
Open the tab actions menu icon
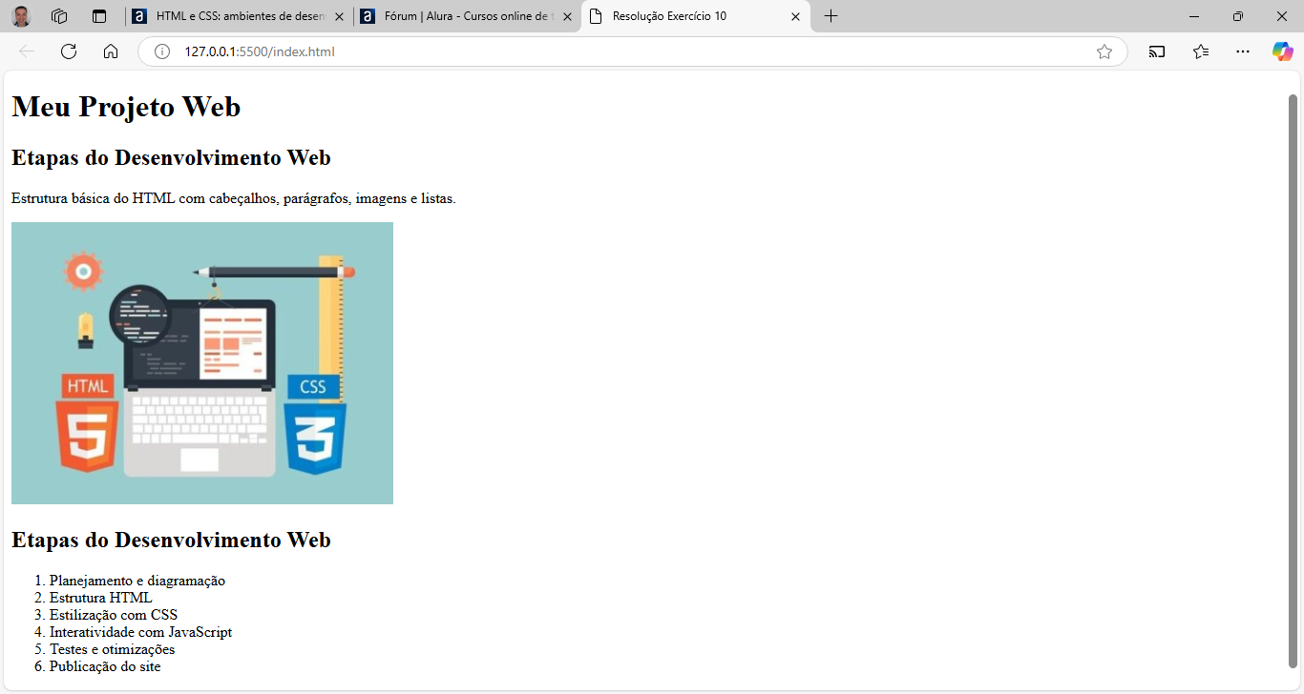pyautogui.click(x=98, y=16)
